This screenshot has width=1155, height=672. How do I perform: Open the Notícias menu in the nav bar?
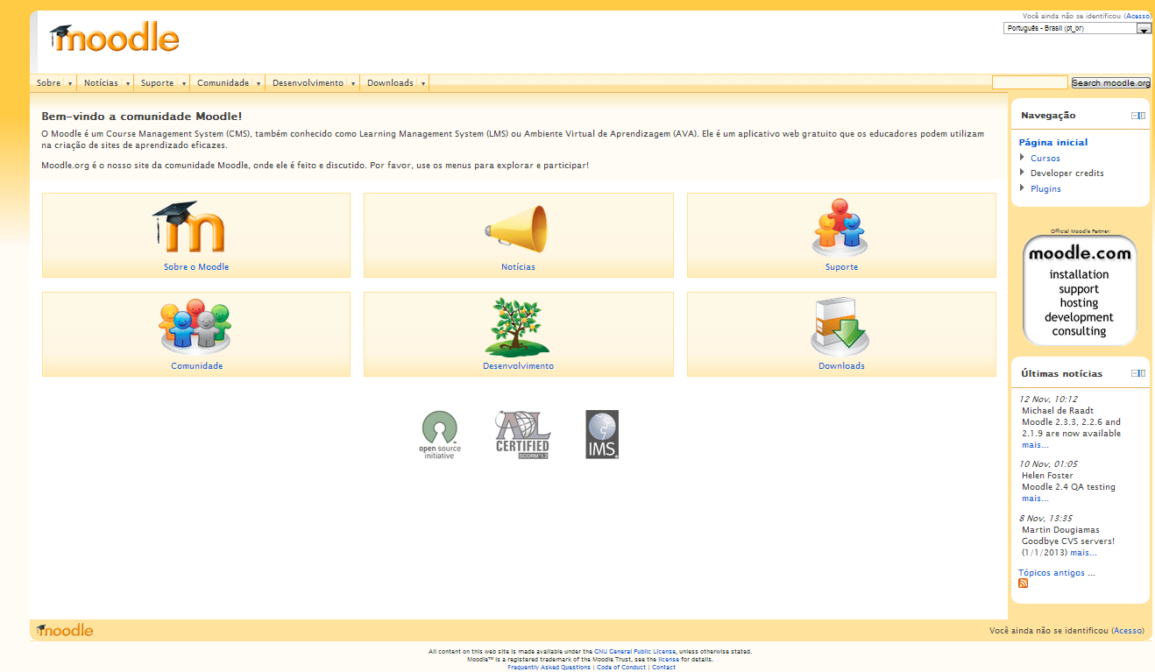107,83
